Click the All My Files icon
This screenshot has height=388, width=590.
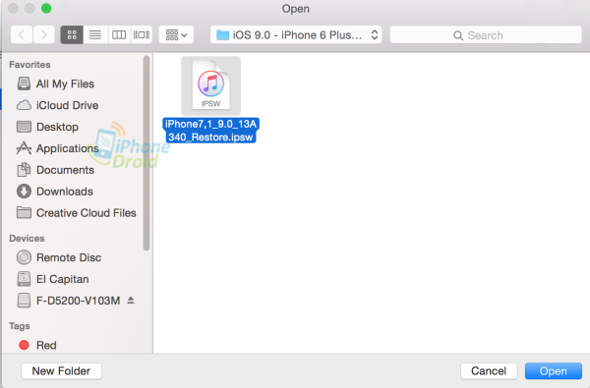point(24,83)
